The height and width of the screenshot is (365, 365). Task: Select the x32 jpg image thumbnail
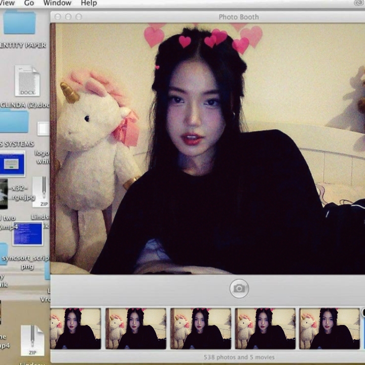click(4, 194)
